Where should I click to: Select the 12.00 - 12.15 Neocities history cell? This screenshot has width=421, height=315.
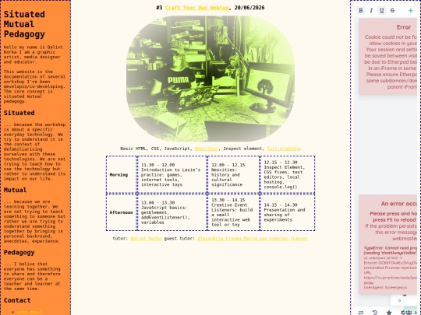pos(233,175)
